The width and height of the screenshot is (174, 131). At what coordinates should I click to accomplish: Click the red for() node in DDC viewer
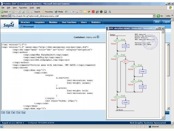tap(126, 61)
